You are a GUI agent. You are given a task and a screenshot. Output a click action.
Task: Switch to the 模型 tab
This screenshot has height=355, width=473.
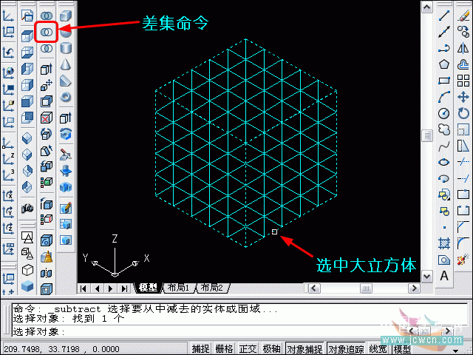tap(148, 288)
